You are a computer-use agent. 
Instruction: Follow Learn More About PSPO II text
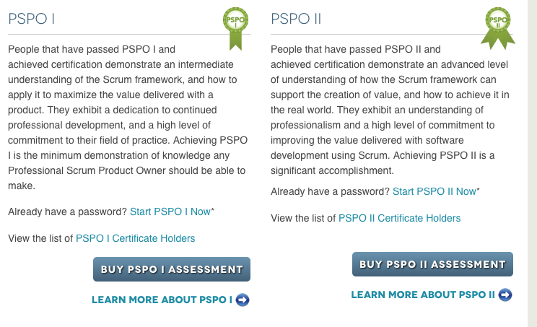coord(423,295)
